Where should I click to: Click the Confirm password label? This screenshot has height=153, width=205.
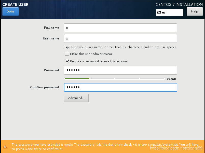pyautogui.click(x=45, y=87)
